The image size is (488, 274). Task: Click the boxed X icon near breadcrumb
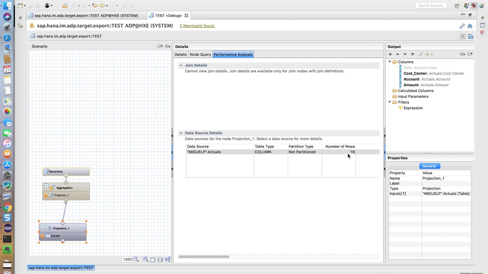pyautogui.click(x=462, y=37)
